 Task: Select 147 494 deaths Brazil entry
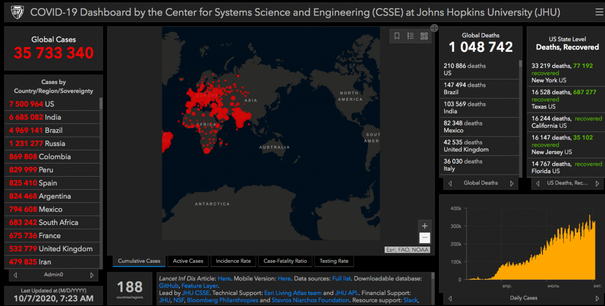click(479, 89)
